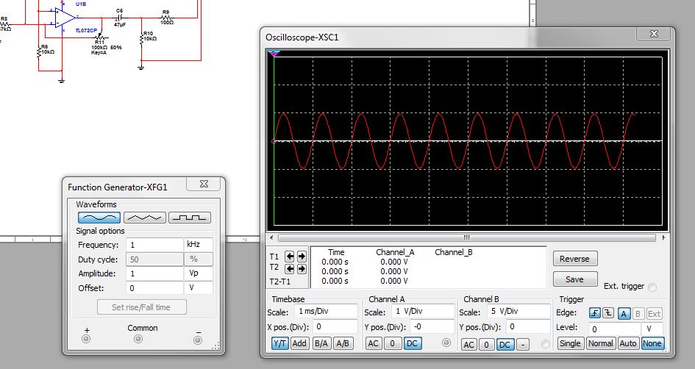The image size is (695, 369).
Task: Set Channel B coupling to DC
Action: coord(505,345)
